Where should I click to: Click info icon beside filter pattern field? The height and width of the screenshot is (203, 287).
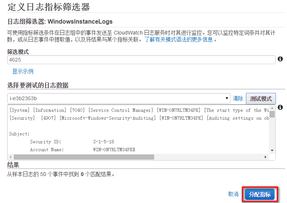280,59
